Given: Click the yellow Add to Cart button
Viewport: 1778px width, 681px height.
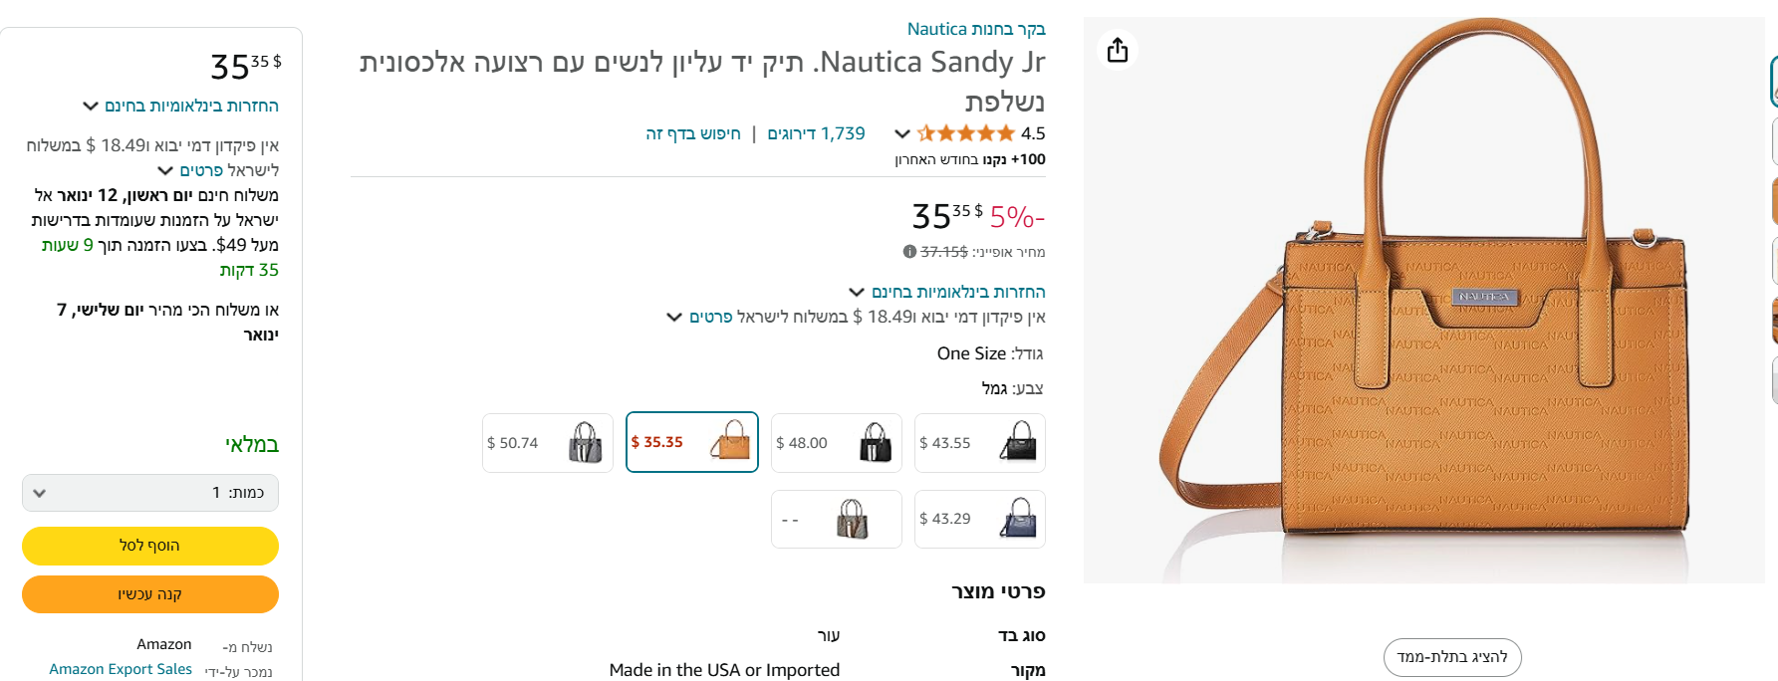Looking at the screenshot, I should click(x=150, y=546).
